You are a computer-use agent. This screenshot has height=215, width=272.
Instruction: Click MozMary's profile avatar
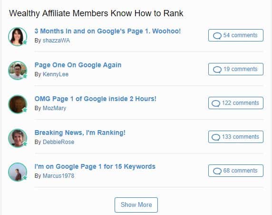coord(18,104)
